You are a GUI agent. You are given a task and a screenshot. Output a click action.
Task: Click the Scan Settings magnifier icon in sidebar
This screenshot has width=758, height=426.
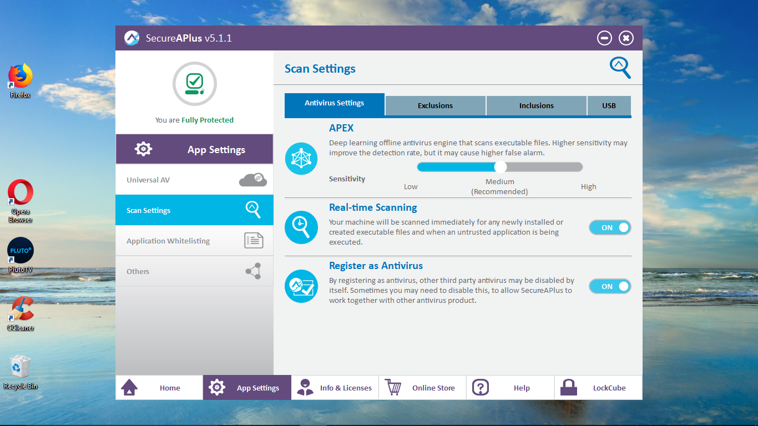(253, 210)
